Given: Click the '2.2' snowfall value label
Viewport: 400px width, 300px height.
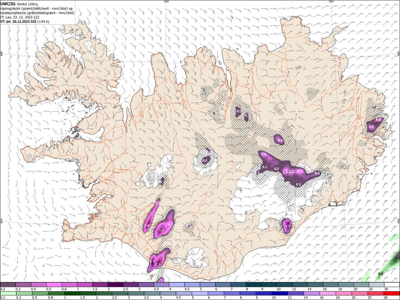Looking at the screenshot, I should 157,264.
